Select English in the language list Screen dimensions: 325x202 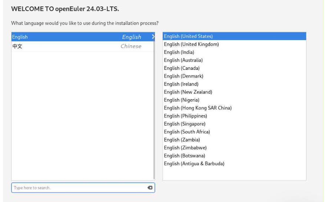tap(83, 37)
